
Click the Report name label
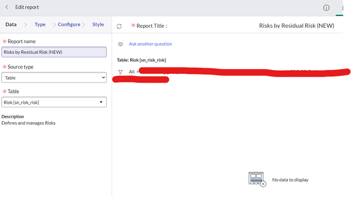point(21,42)
